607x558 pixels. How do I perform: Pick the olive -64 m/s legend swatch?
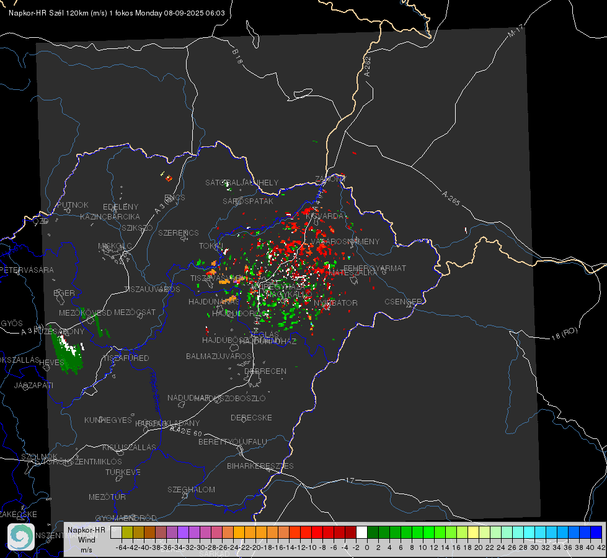click(x=127, y=532)
